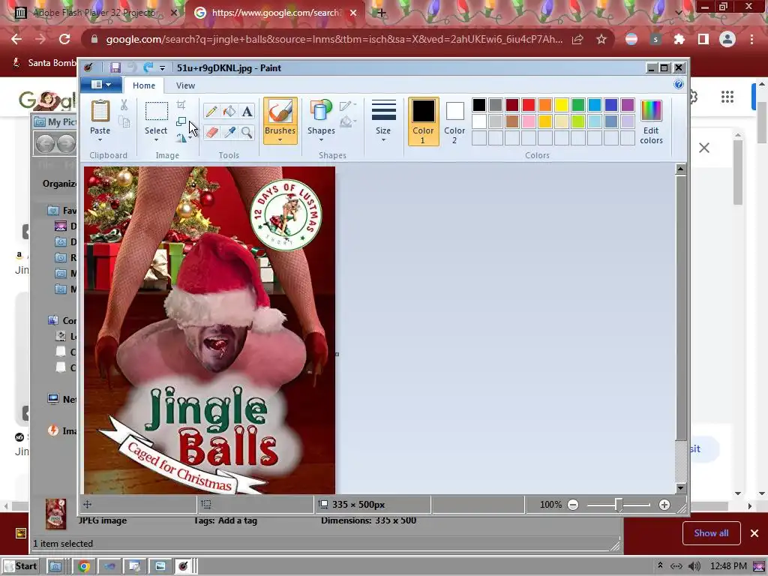
Task: Click Color 1 button
Action: [423, 121]
